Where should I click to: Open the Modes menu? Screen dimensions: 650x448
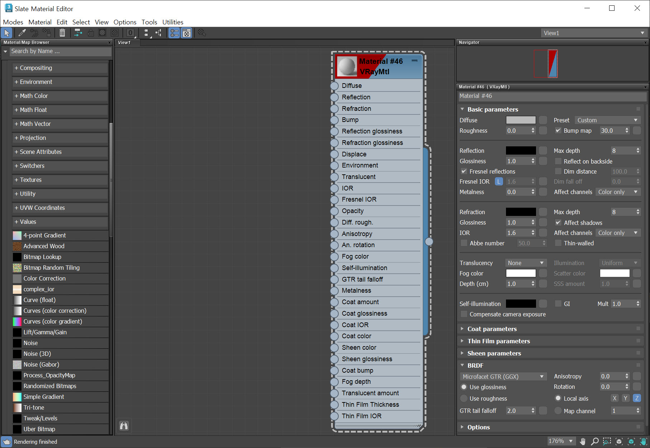click(x=13, y=22)
